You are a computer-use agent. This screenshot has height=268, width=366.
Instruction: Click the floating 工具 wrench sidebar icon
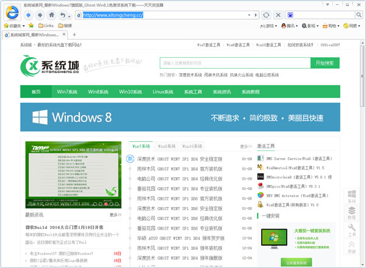click(x=352, y=230)
